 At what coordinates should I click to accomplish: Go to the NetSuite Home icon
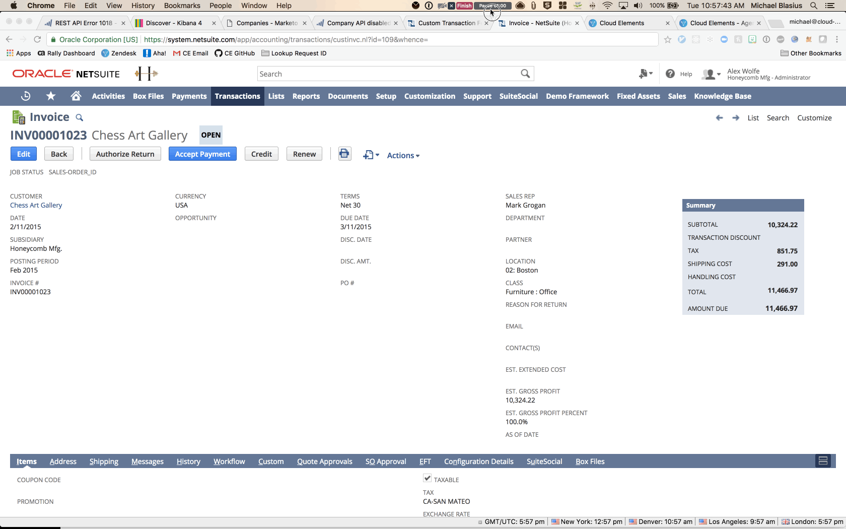76,96
